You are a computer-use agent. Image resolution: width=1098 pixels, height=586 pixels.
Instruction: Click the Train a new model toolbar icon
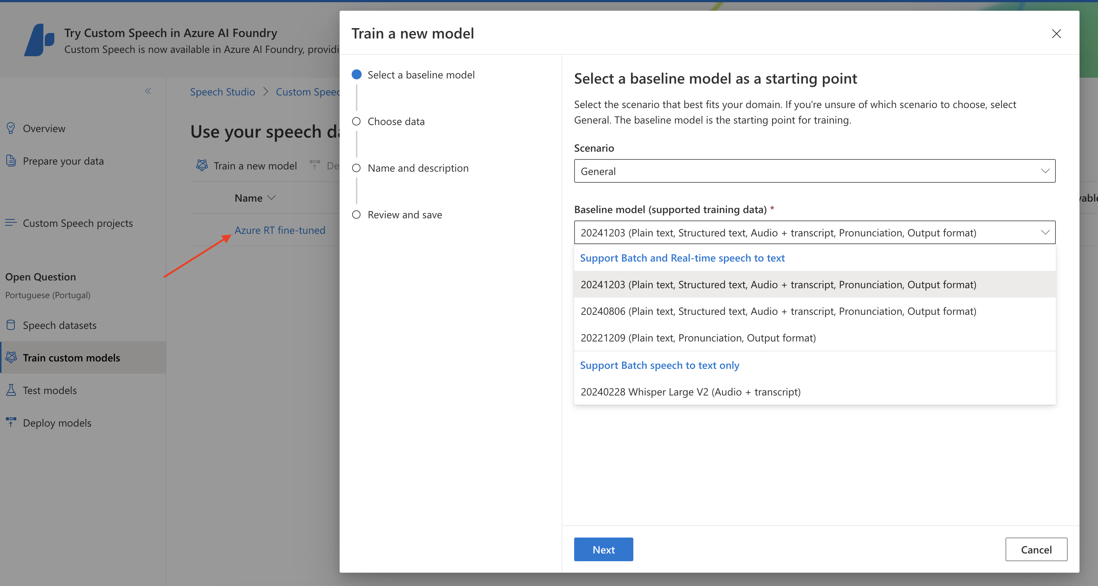point(202,165)
